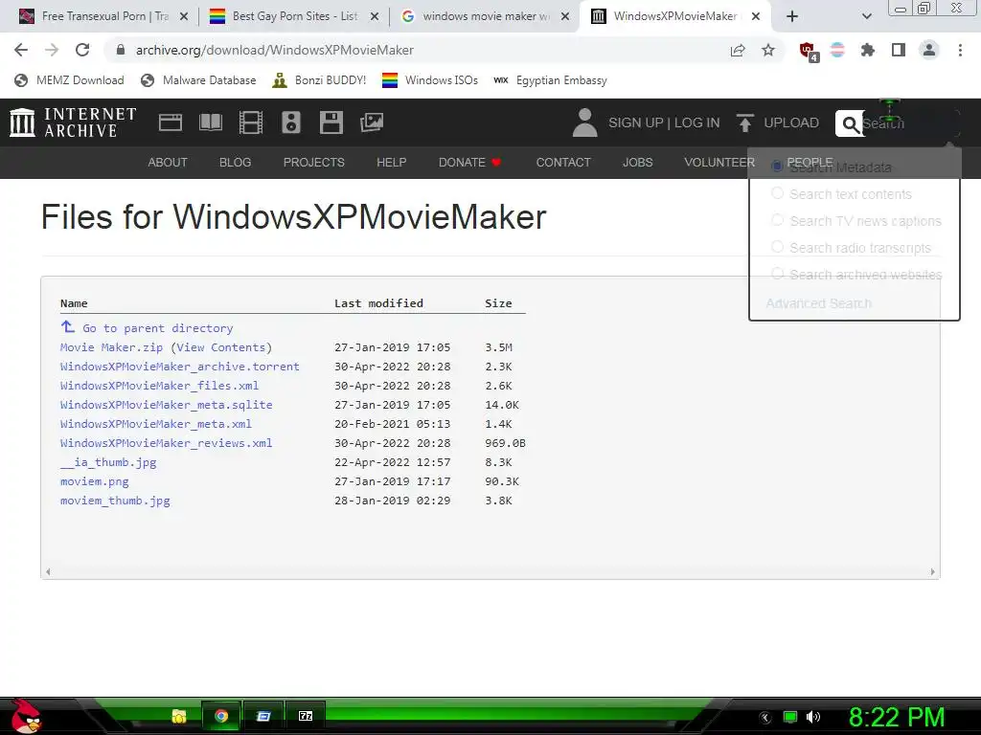Click the up arrow parent directory icon
Viewport: 981px width, 735px height.
coord(68,326)
